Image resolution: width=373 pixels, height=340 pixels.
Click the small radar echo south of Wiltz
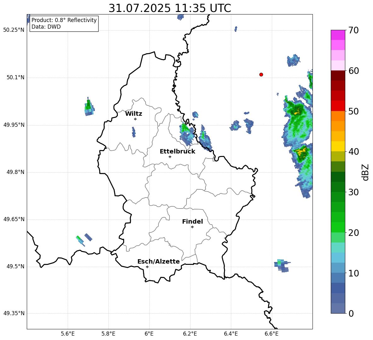tap(134, 132)
